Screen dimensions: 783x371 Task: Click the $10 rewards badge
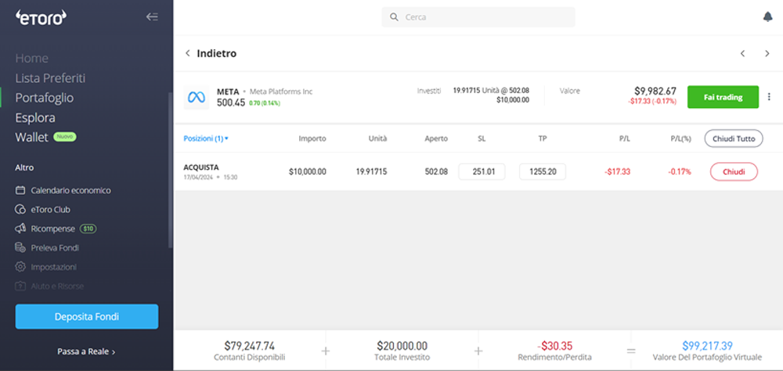88,229
